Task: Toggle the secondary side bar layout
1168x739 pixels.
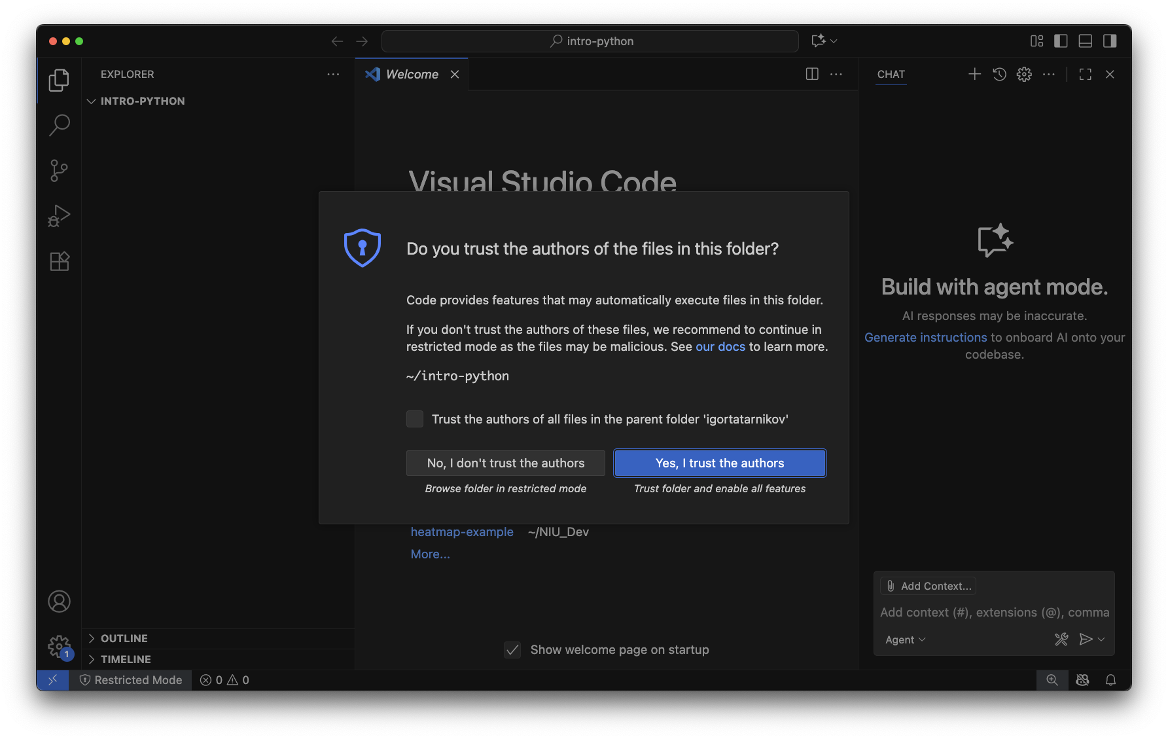Action: [x=1110, y=41]
